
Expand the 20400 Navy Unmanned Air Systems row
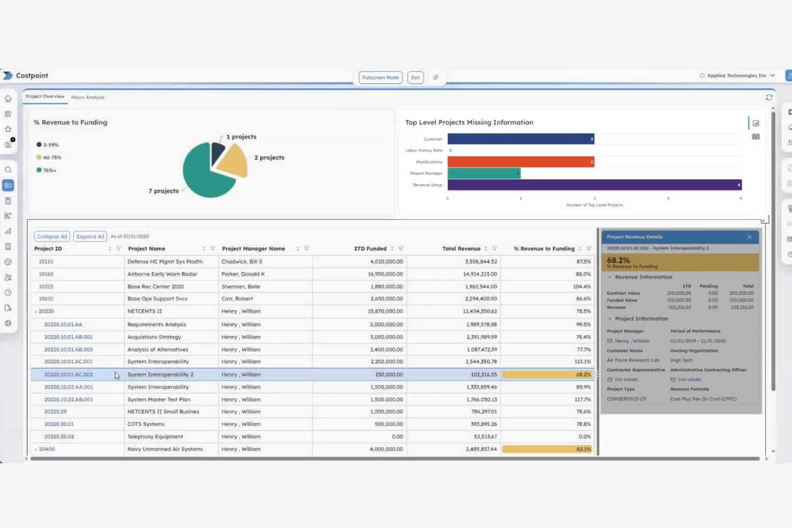pos(36,449)
